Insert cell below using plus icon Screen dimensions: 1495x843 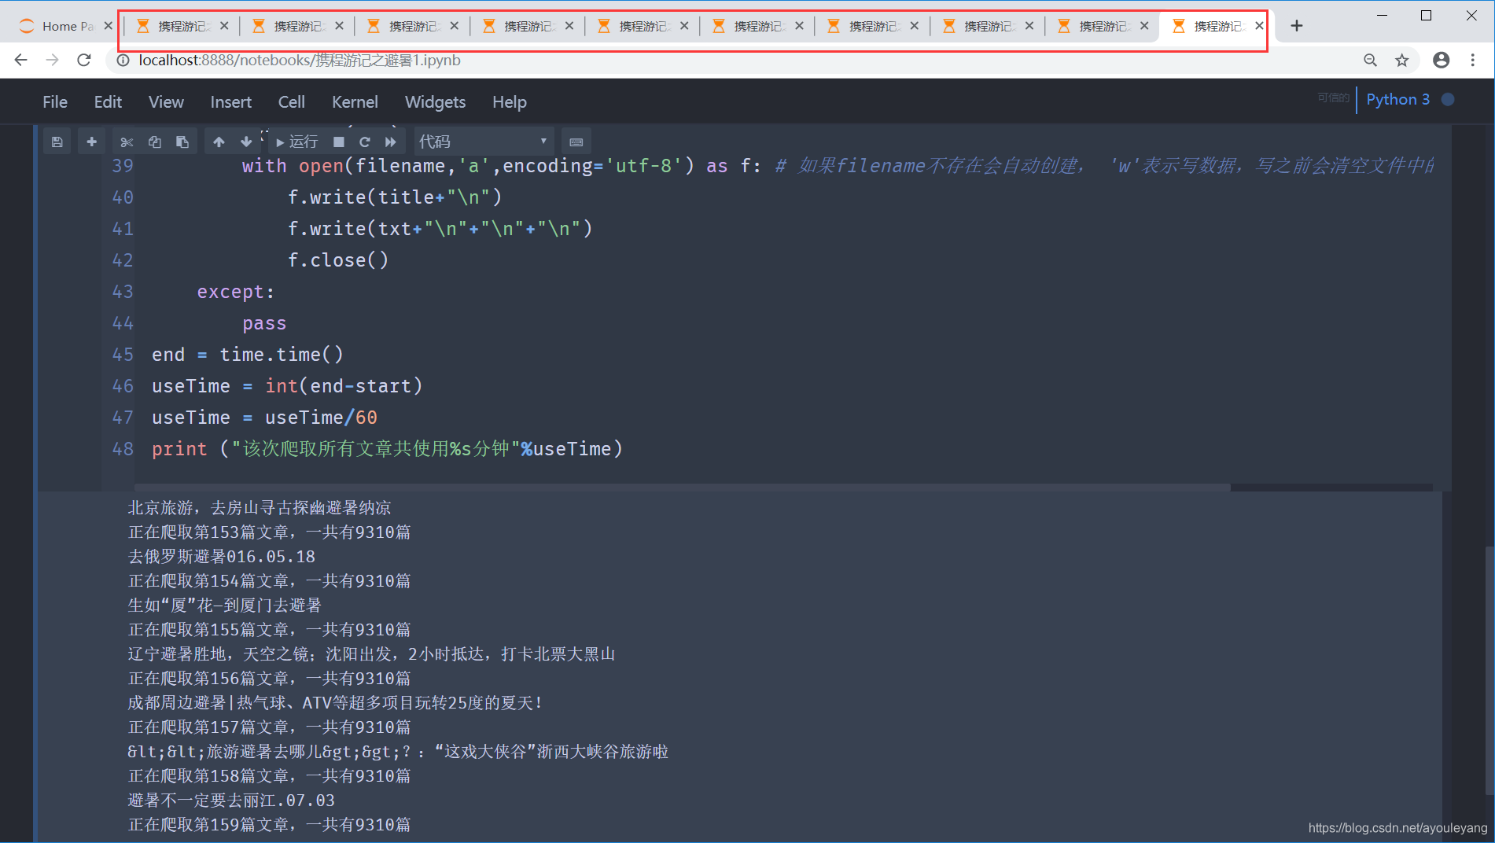pyautogui.click(x=91, y=142)
